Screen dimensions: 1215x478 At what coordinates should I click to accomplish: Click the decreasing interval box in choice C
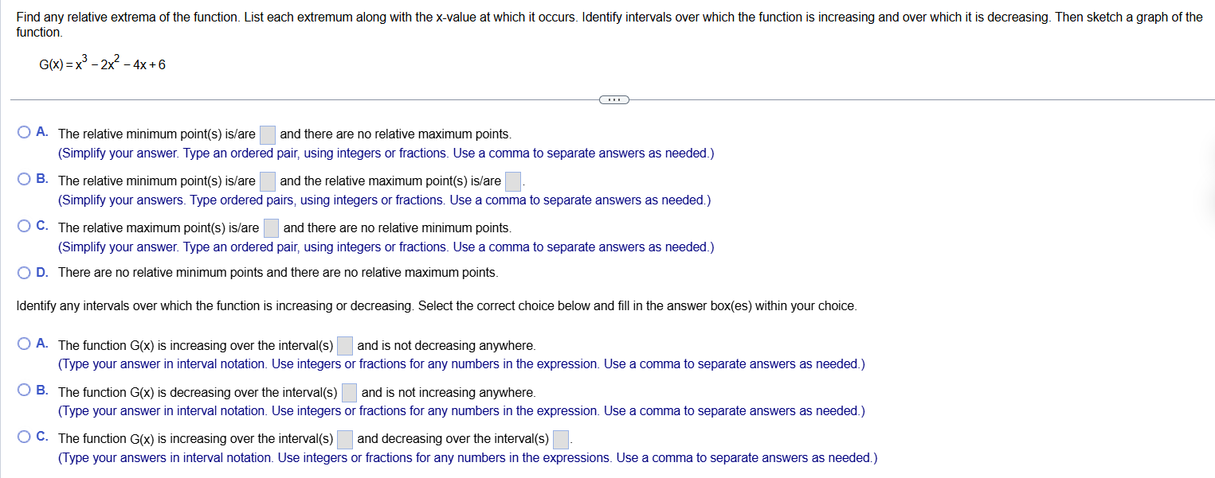coord(561,438)
